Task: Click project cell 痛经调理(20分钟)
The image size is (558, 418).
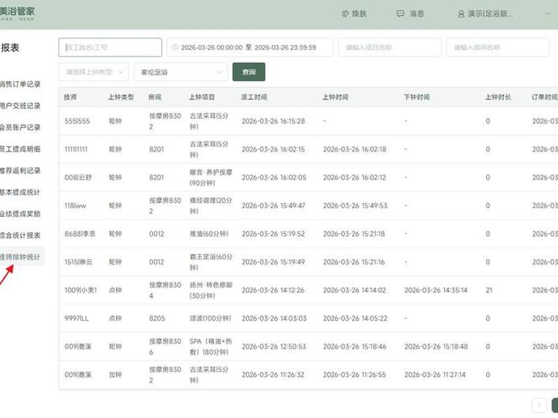Action: click(x=211, y=206)
